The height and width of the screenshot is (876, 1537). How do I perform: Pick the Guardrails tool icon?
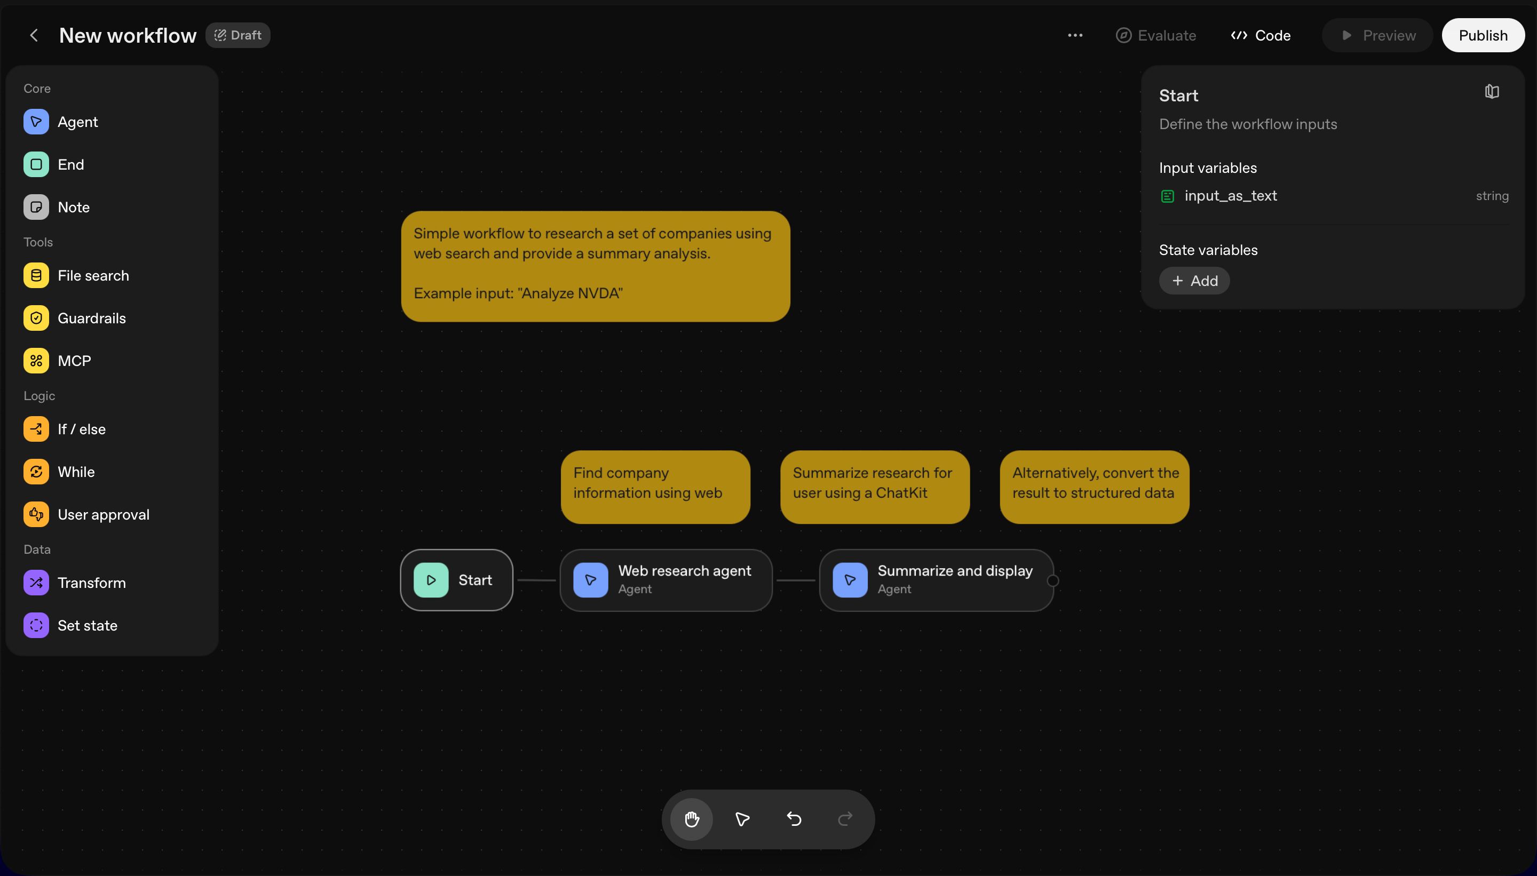[x=36, y=318]
